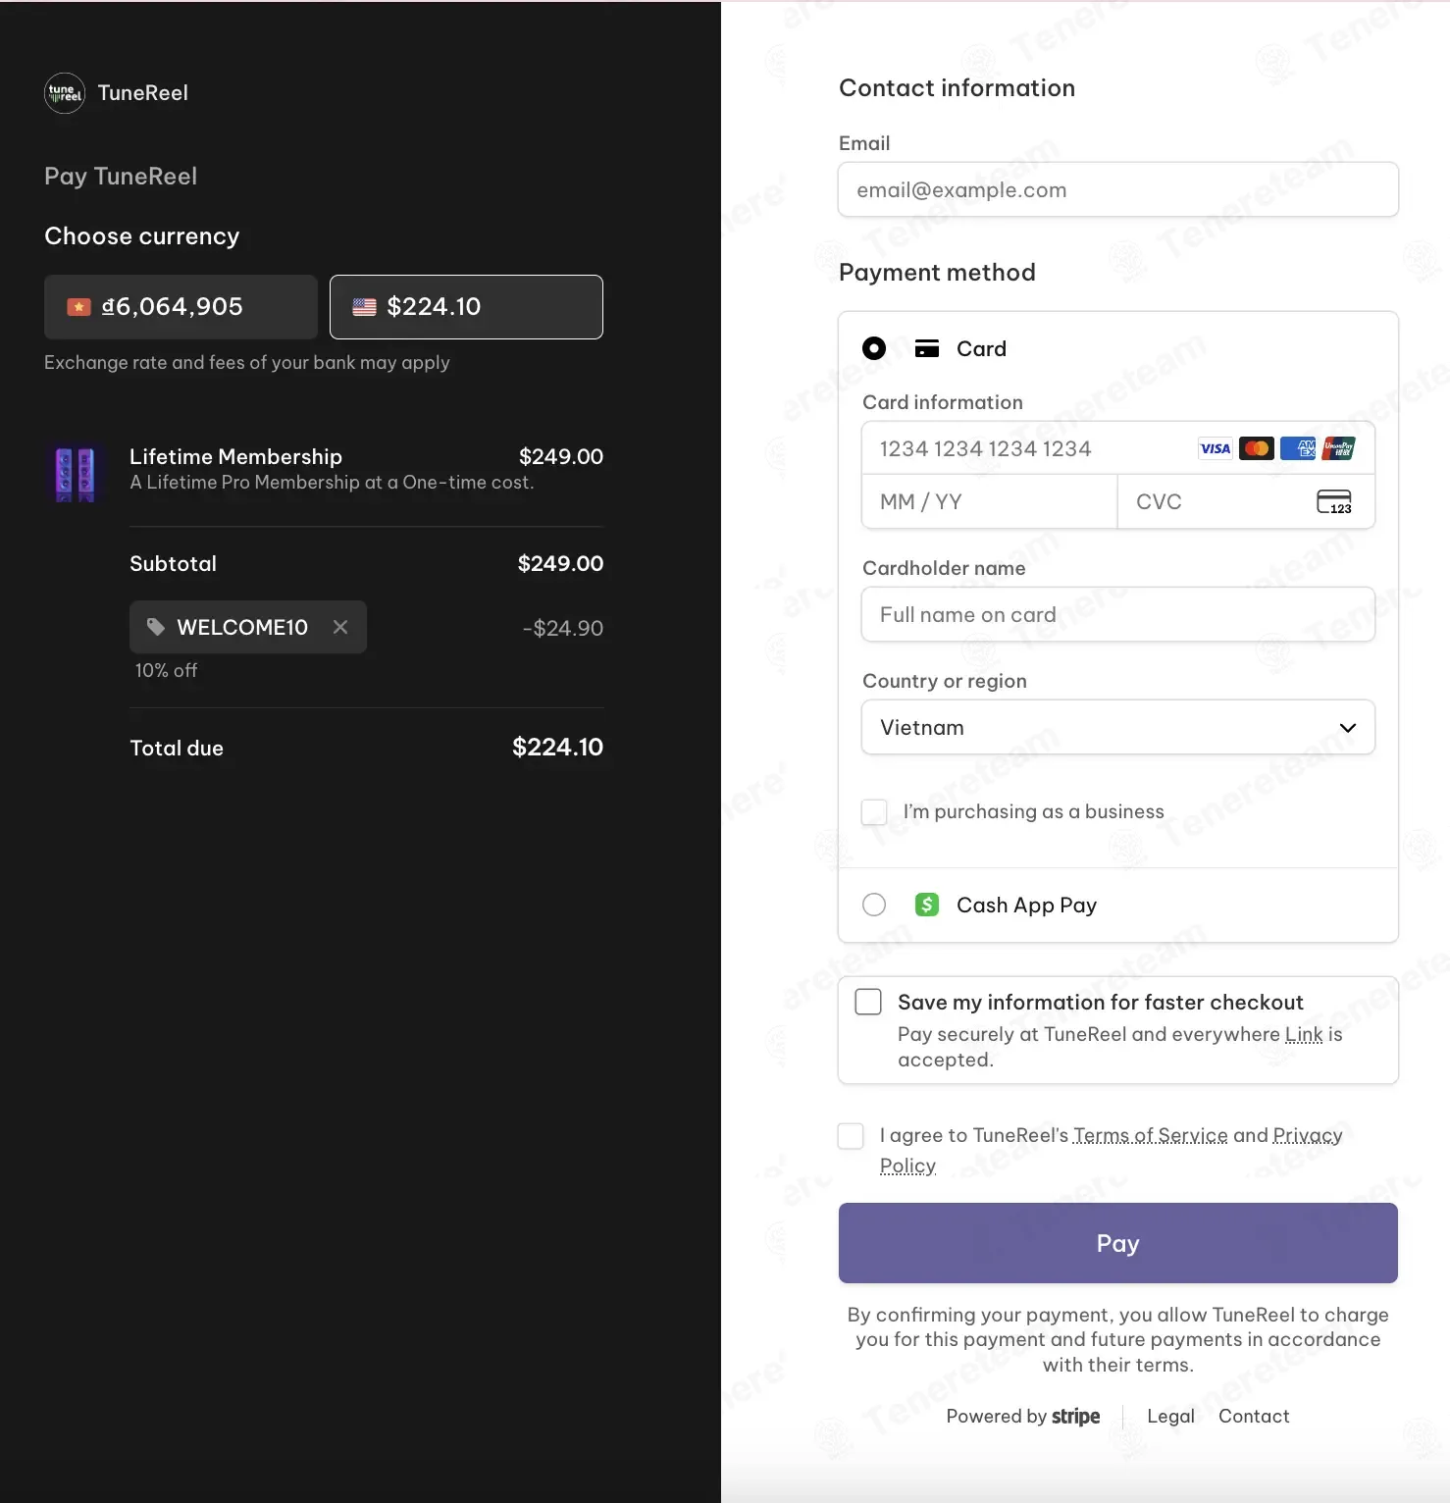Focus the Email input field
Viewport: 1450px width, 1503px height.
click(x=1117, y=189)
